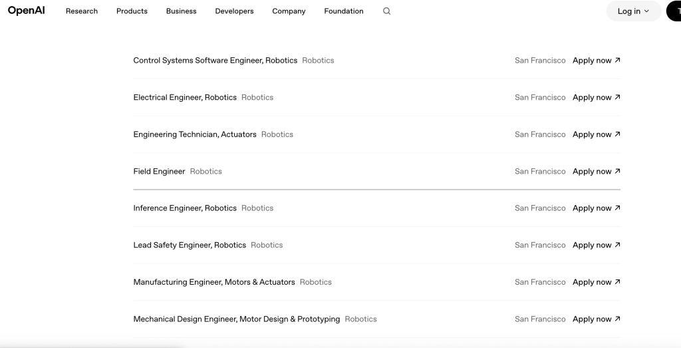Apply now for Engineering Technician, Actuators
The image size is (681, 348).
click(x=597, y=134)
